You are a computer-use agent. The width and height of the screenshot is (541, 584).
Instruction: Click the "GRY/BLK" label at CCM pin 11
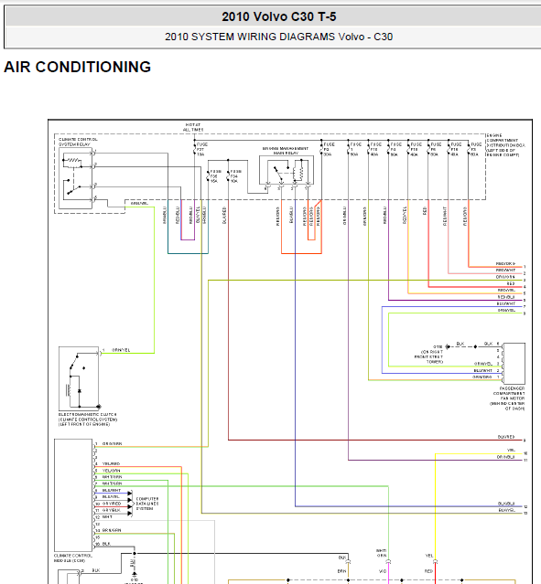click(x=112, y=510)
